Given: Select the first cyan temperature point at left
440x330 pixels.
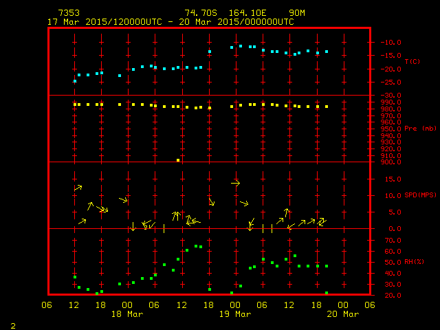Looking at the screenshot, I should tap(75, 81).
